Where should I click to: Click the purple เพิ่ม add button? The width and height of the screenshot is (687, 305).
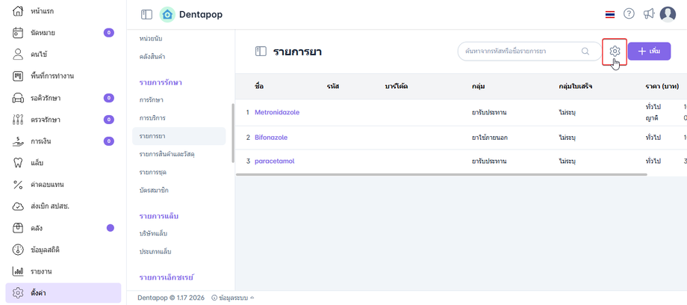point(649,51)
